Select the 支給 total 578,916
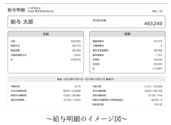Image resolution: width=171 pixels, height=125 pixels. [76, 60]
